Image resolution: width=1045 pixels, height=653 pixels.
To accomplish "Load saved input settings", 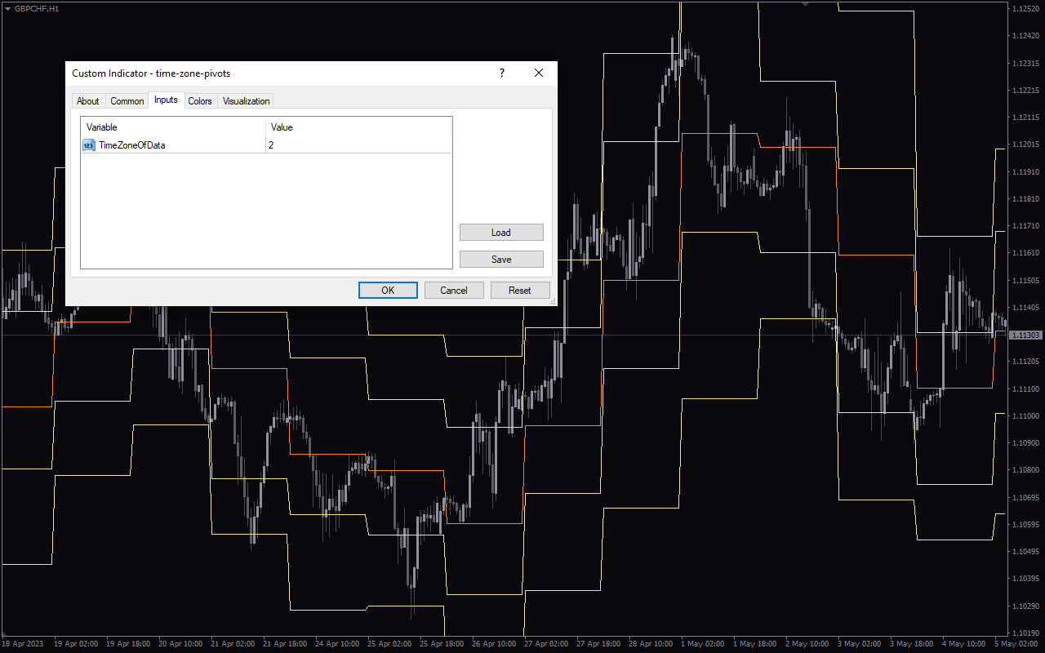I will (x=501, y=233).
